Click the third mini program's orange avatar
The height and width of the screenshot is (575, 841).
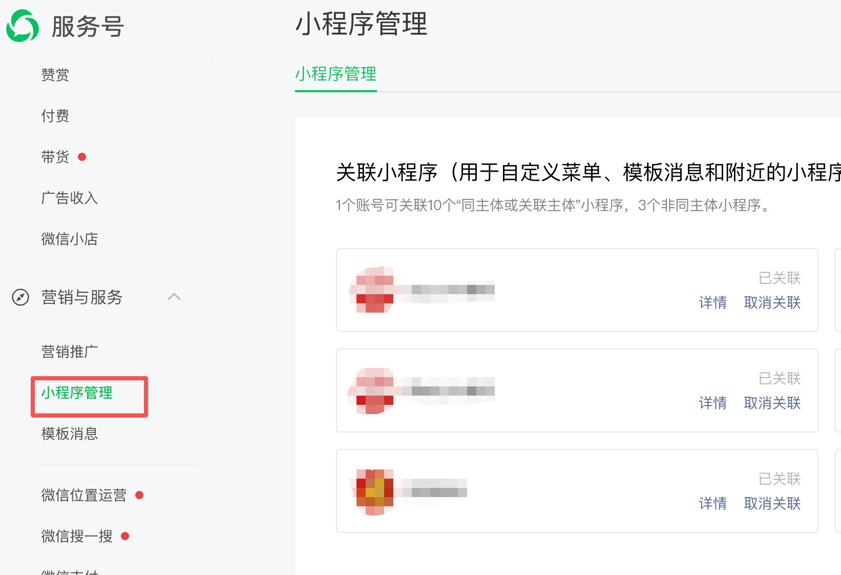click(374, 492)
